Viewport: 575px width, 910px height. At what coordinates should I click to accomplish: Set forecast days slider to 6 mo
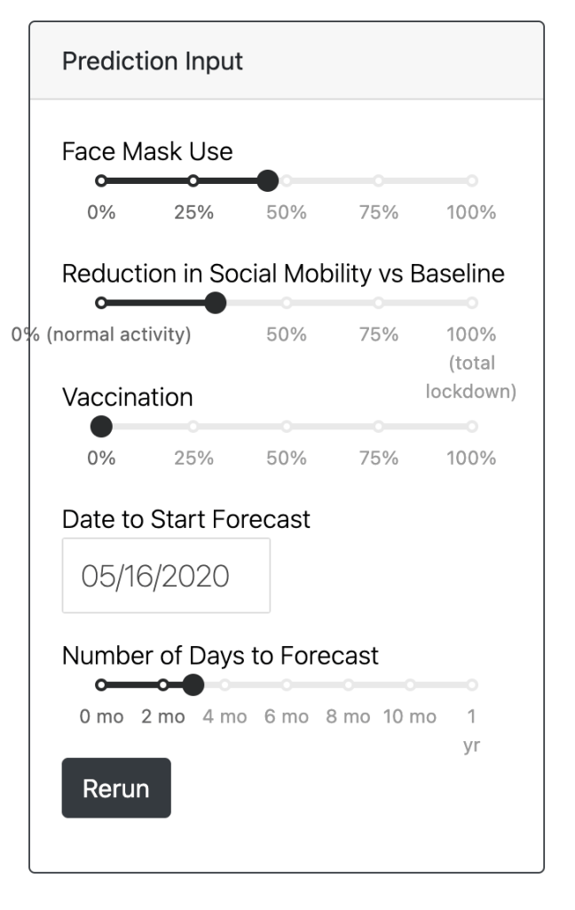(287, 685)
